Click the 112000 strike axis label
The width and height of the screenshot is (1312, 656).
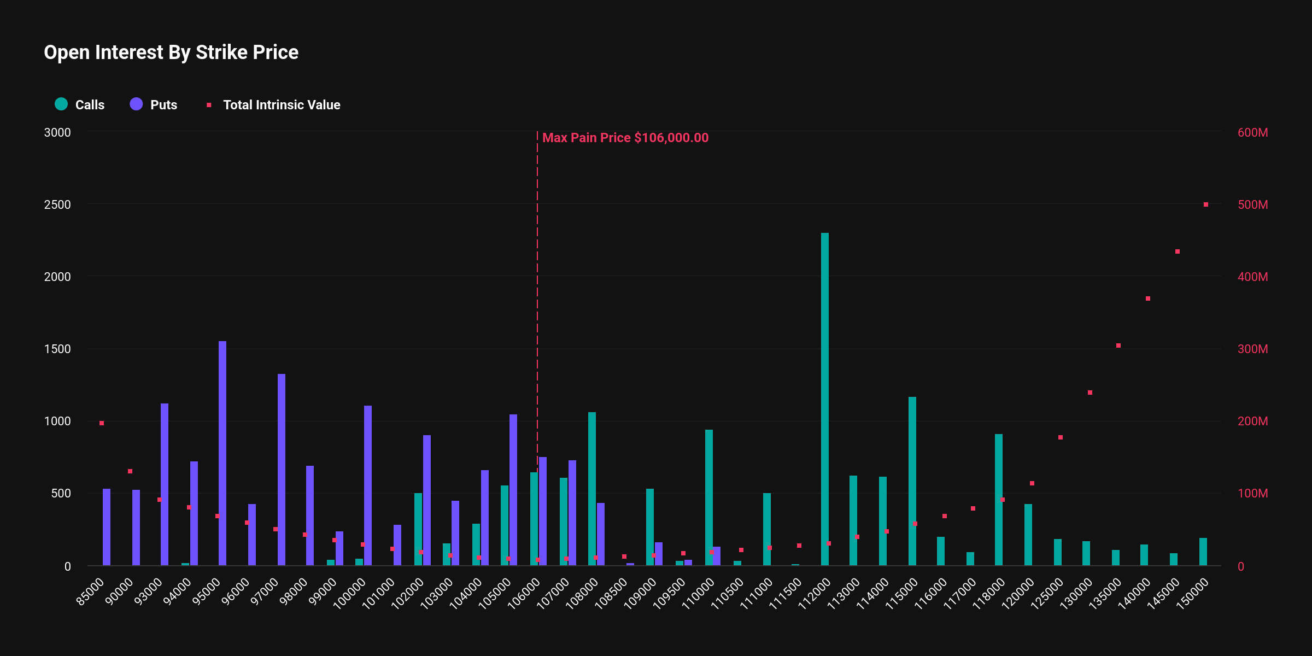pyautogui.click(x=814, y=594)
